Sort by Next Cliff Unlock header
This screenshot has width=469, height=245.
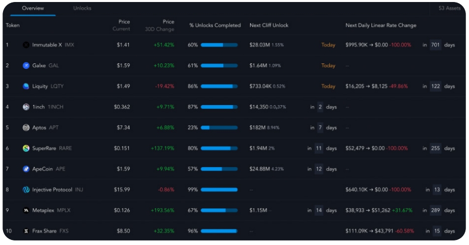[269, 26]
